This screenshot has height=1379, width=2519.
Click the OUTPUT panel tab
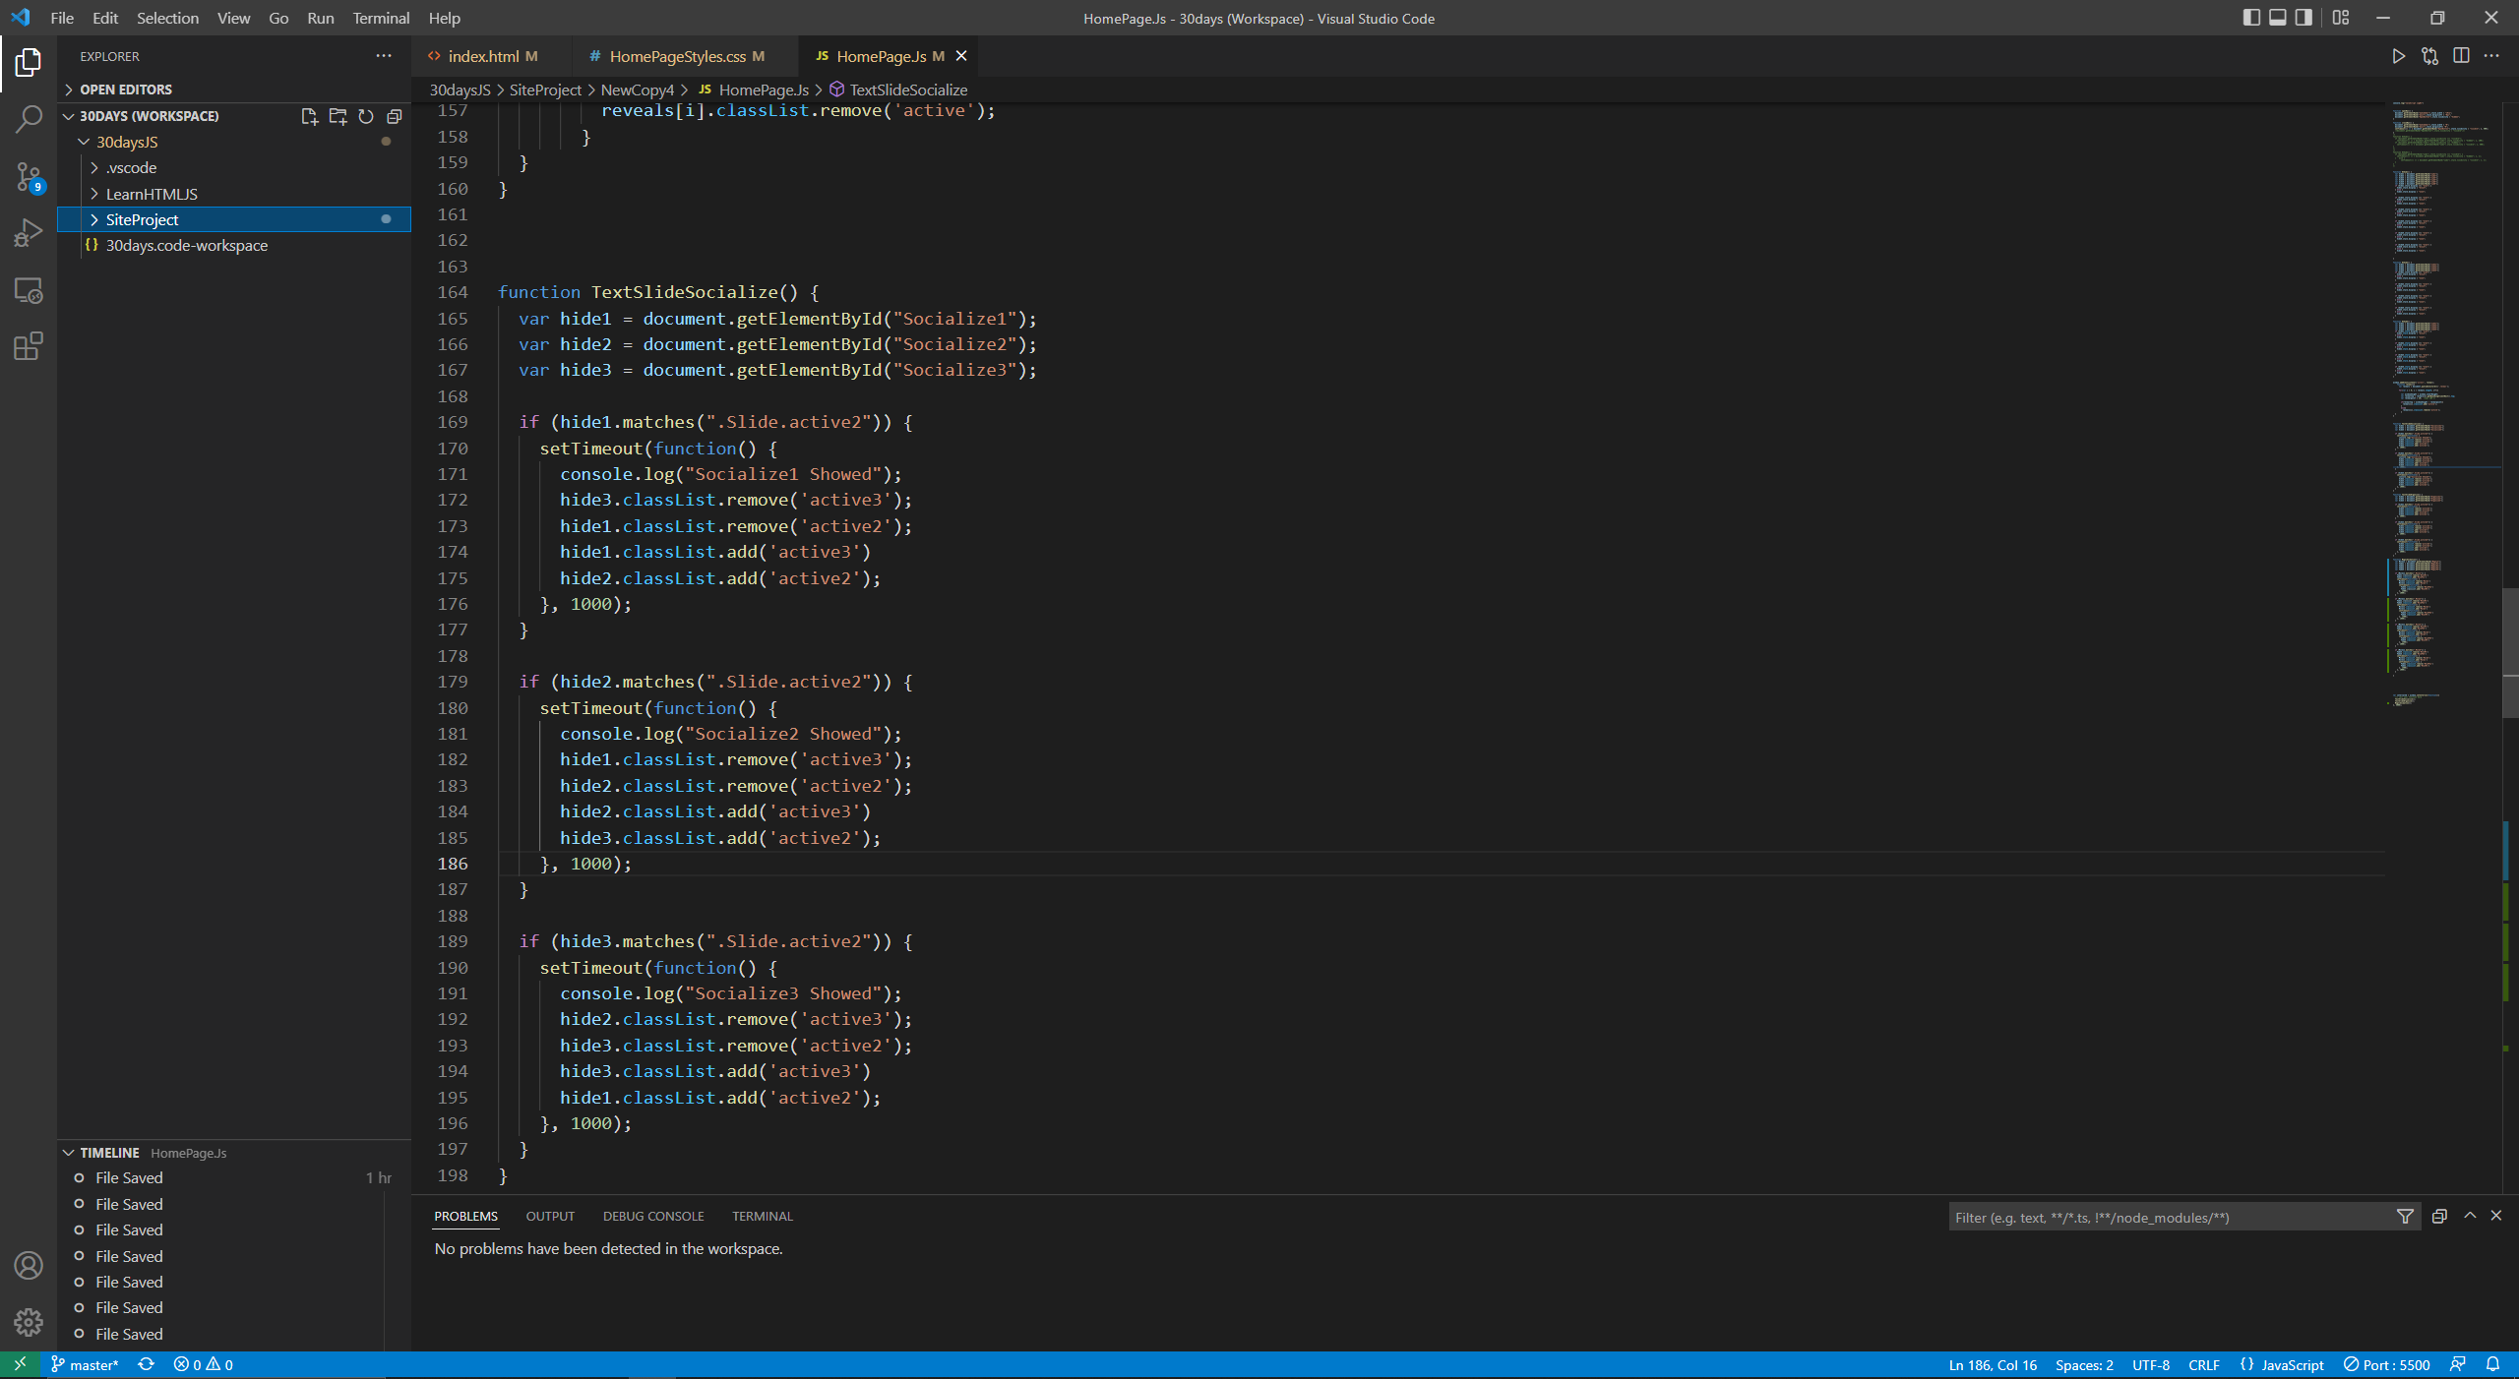(549, 1215)
